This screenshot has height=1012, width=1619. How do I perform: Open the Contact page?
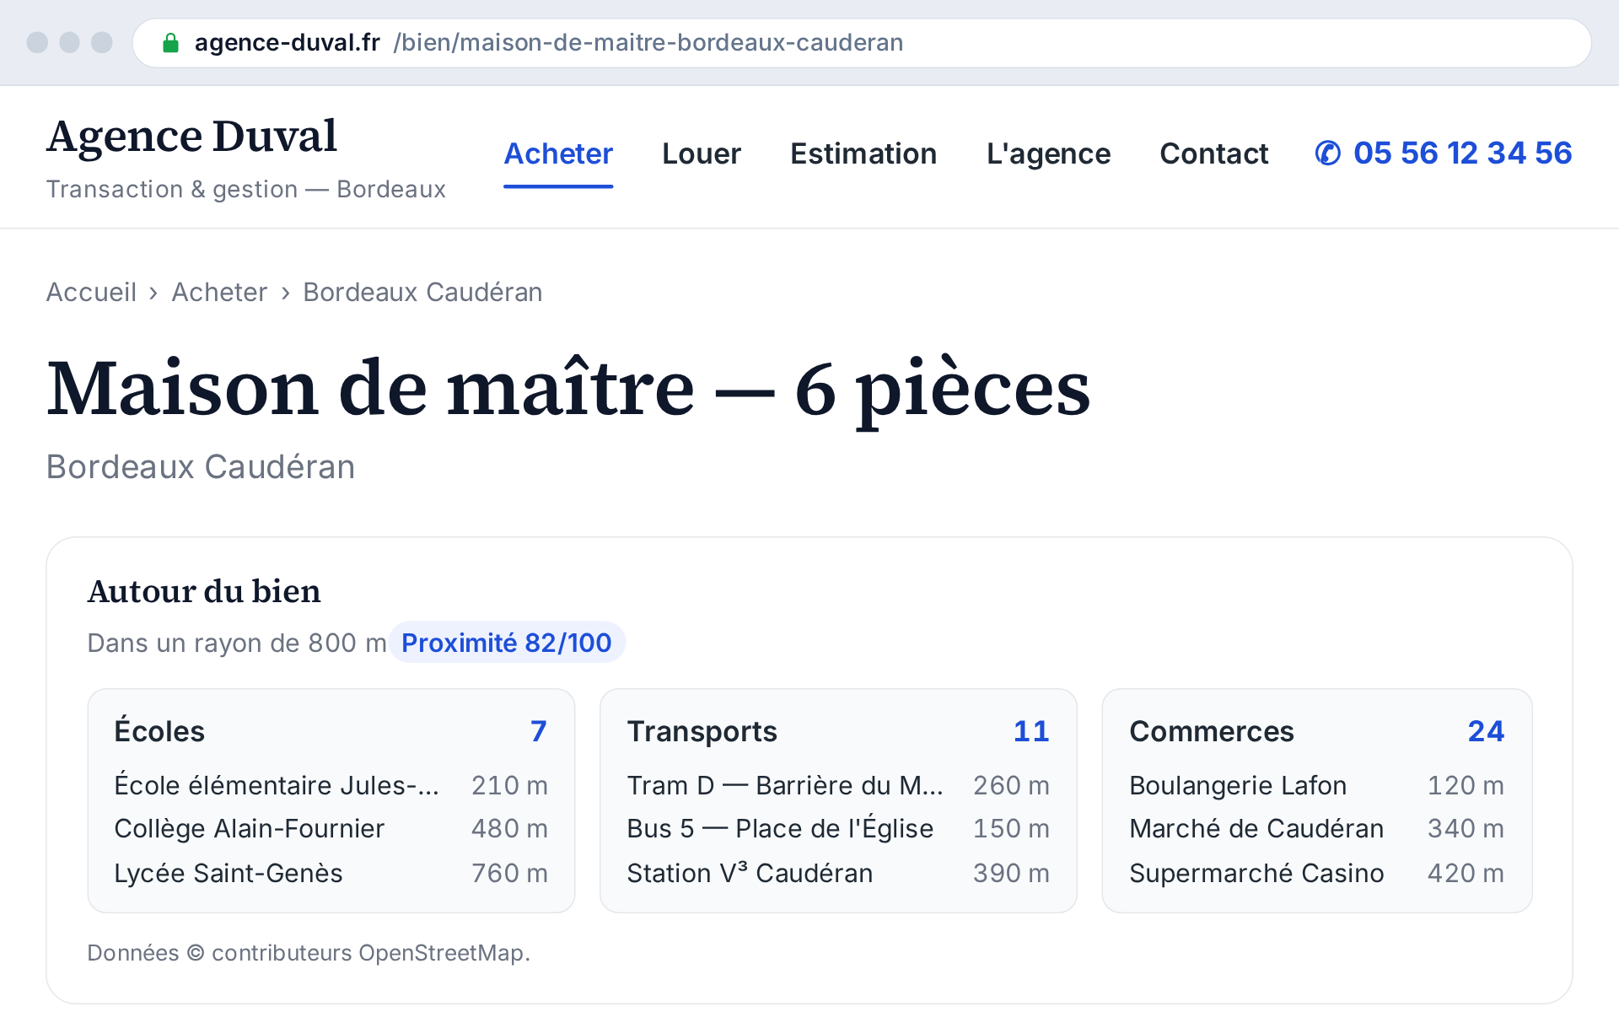1213,153
